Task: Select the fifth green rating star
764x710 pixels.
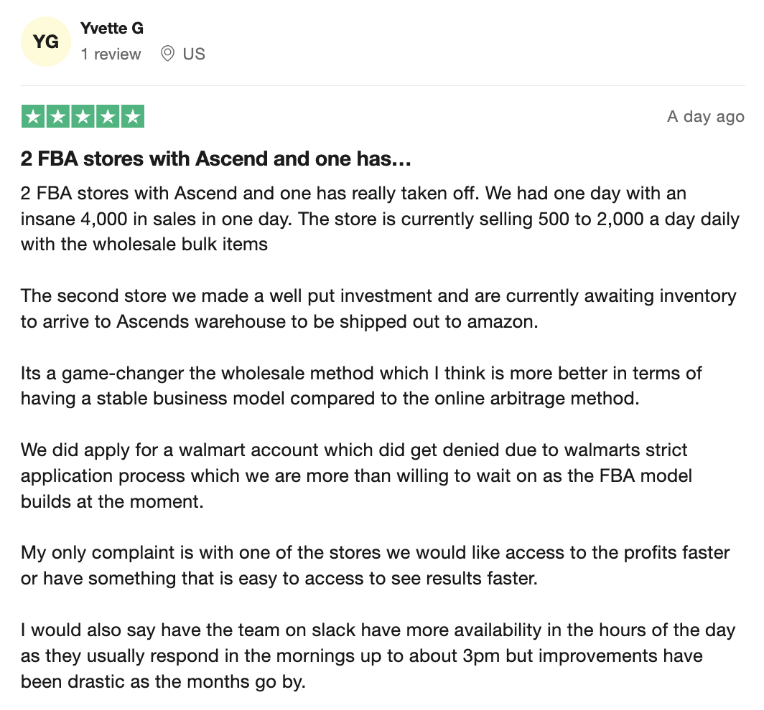Action: coord(133,116)
